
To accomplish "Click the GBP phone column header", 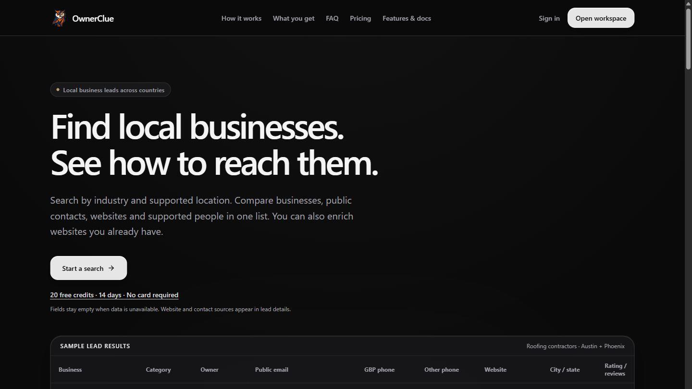I will [379, 369].
